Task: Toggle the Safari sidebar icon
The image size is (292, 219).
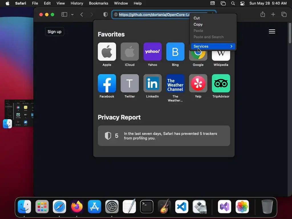Action: pyautogui.click(x=64, y=15)
